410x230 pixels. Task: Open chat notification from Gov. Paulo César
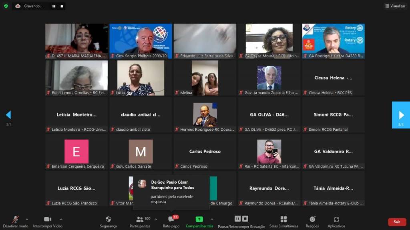tap(171, 192)
